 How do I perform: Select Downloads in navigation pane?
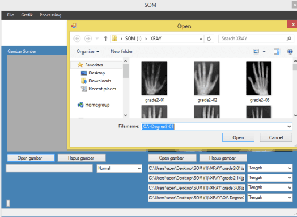[100, 81]
